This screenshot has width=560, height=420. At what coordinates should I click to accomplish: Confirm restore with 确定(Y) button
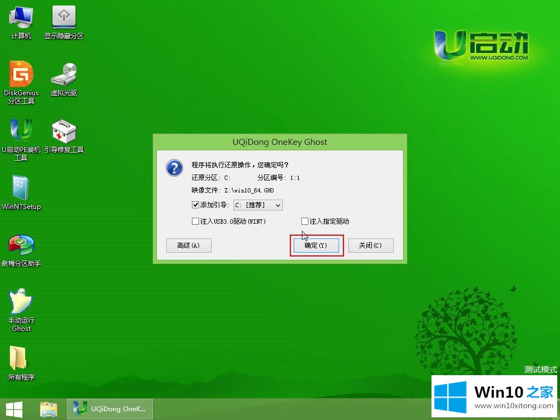pyautogui.click(x=316, y=246)
